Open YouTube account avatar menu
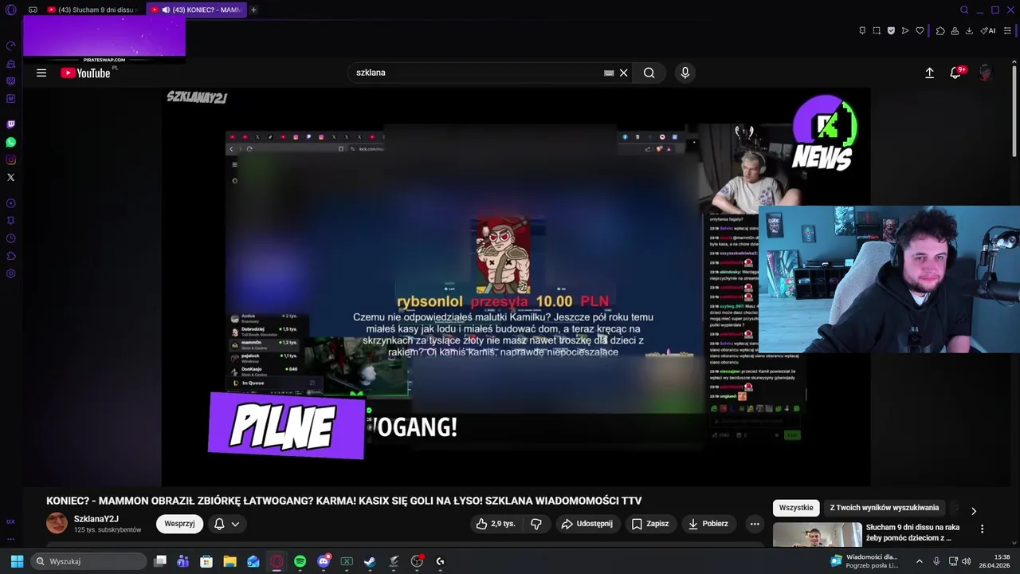The width and height of the screenshot is (1020, 574). [x=986, y=73]
